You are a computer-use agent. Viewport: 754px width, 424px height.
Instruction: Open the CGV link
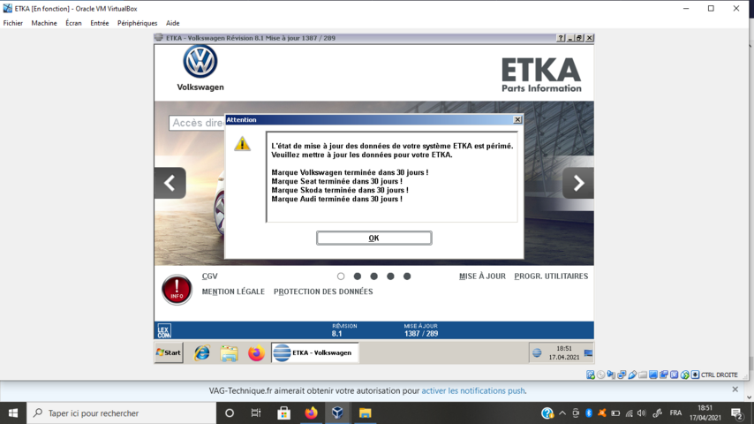209,276
